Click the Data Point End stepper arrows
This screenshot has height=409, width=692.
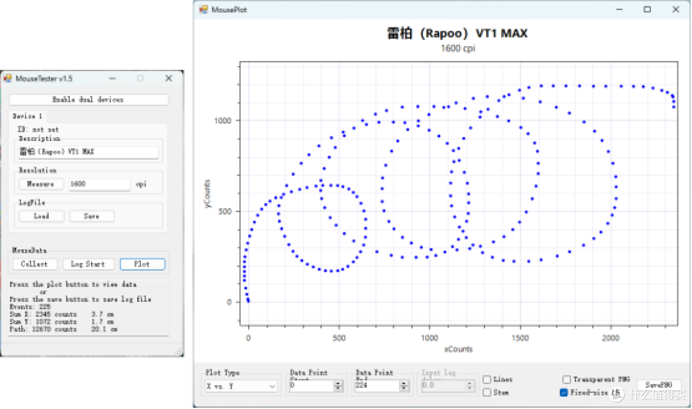click(404, 385)
